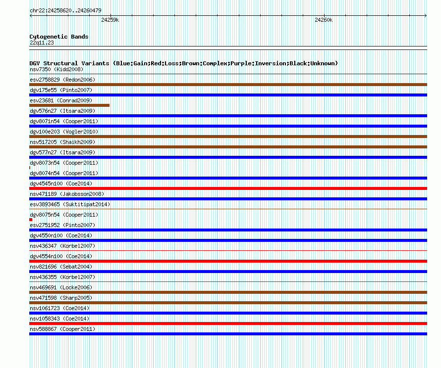Click the small red block of dgv8075n54
This screenshot has height=368, width=441.
[x=31, y=220]
